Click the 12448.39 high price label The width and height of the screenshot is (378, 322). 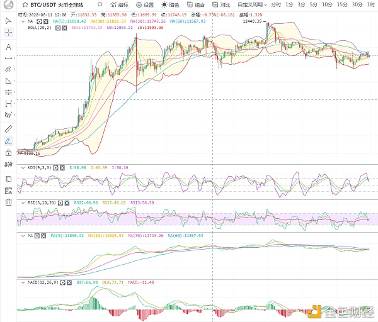pos(252,21)
